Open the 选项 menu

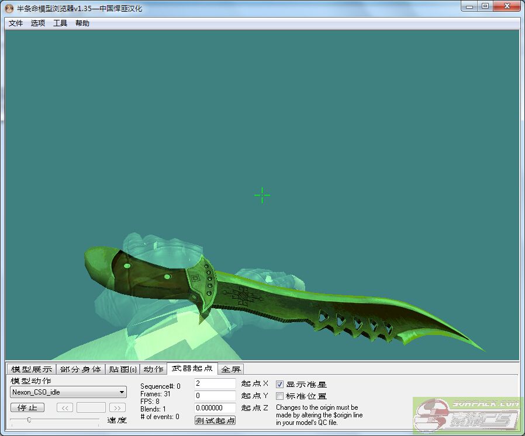coord(38,23)
